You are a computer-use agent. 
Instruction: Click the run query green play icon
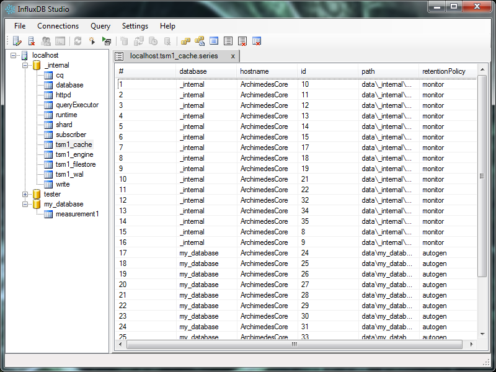[x=107, y=41]
